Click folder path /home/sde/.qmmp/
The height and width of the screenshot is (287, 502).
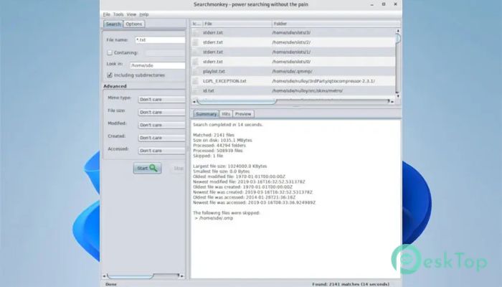[x=292, y=72]
